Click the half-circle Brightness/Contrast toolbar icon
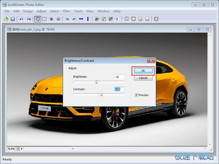The image size is (219, 164). coord(118,19)
